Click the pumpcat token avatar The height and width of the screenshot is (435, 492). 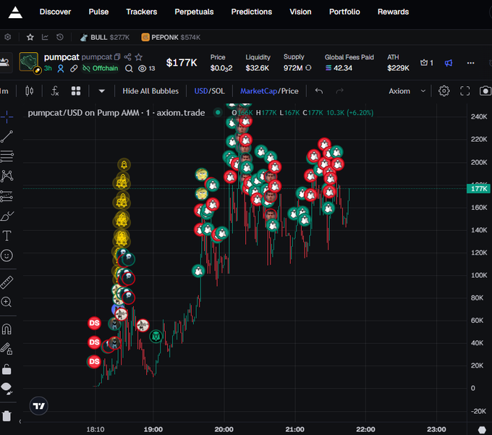(x=29, y=62)
